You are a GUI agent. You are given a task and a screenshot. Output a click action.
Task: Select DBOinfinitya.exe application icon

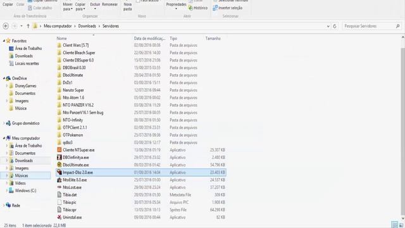pyautogui.click(x=59, y=158)
